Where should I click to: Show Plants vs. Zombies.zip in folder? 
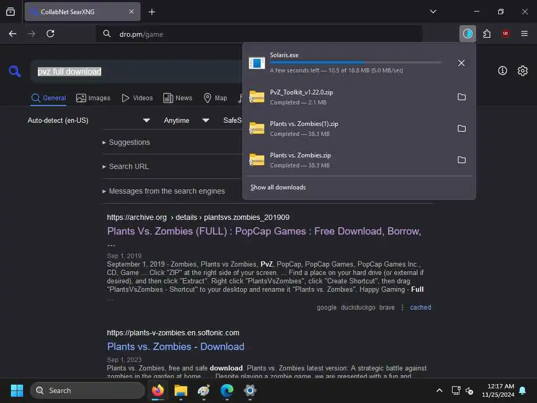[x=461, y=160]
